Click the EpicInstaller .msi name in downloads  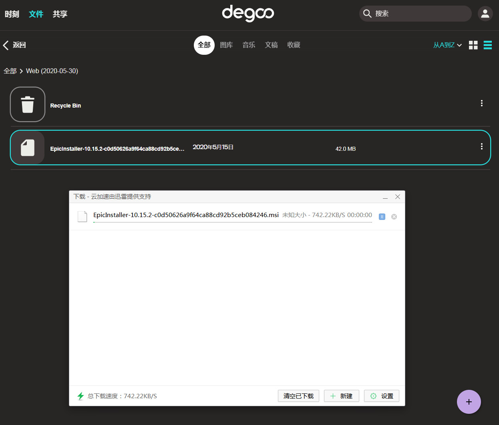pyautogui.click(x=186, y=215)
